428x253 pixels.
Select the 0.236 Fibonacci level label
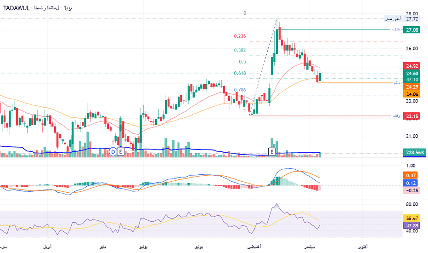coord(240,36)
